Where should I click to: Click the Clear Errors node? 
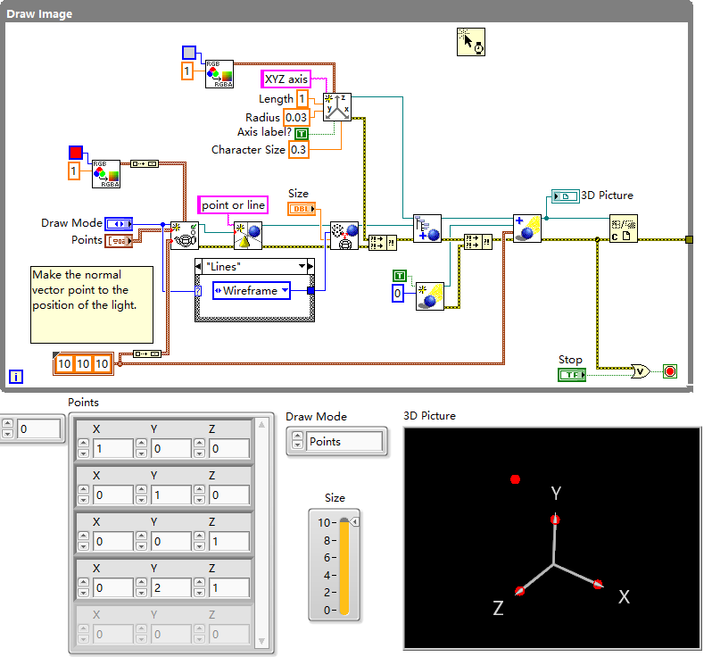click(623, 229)
